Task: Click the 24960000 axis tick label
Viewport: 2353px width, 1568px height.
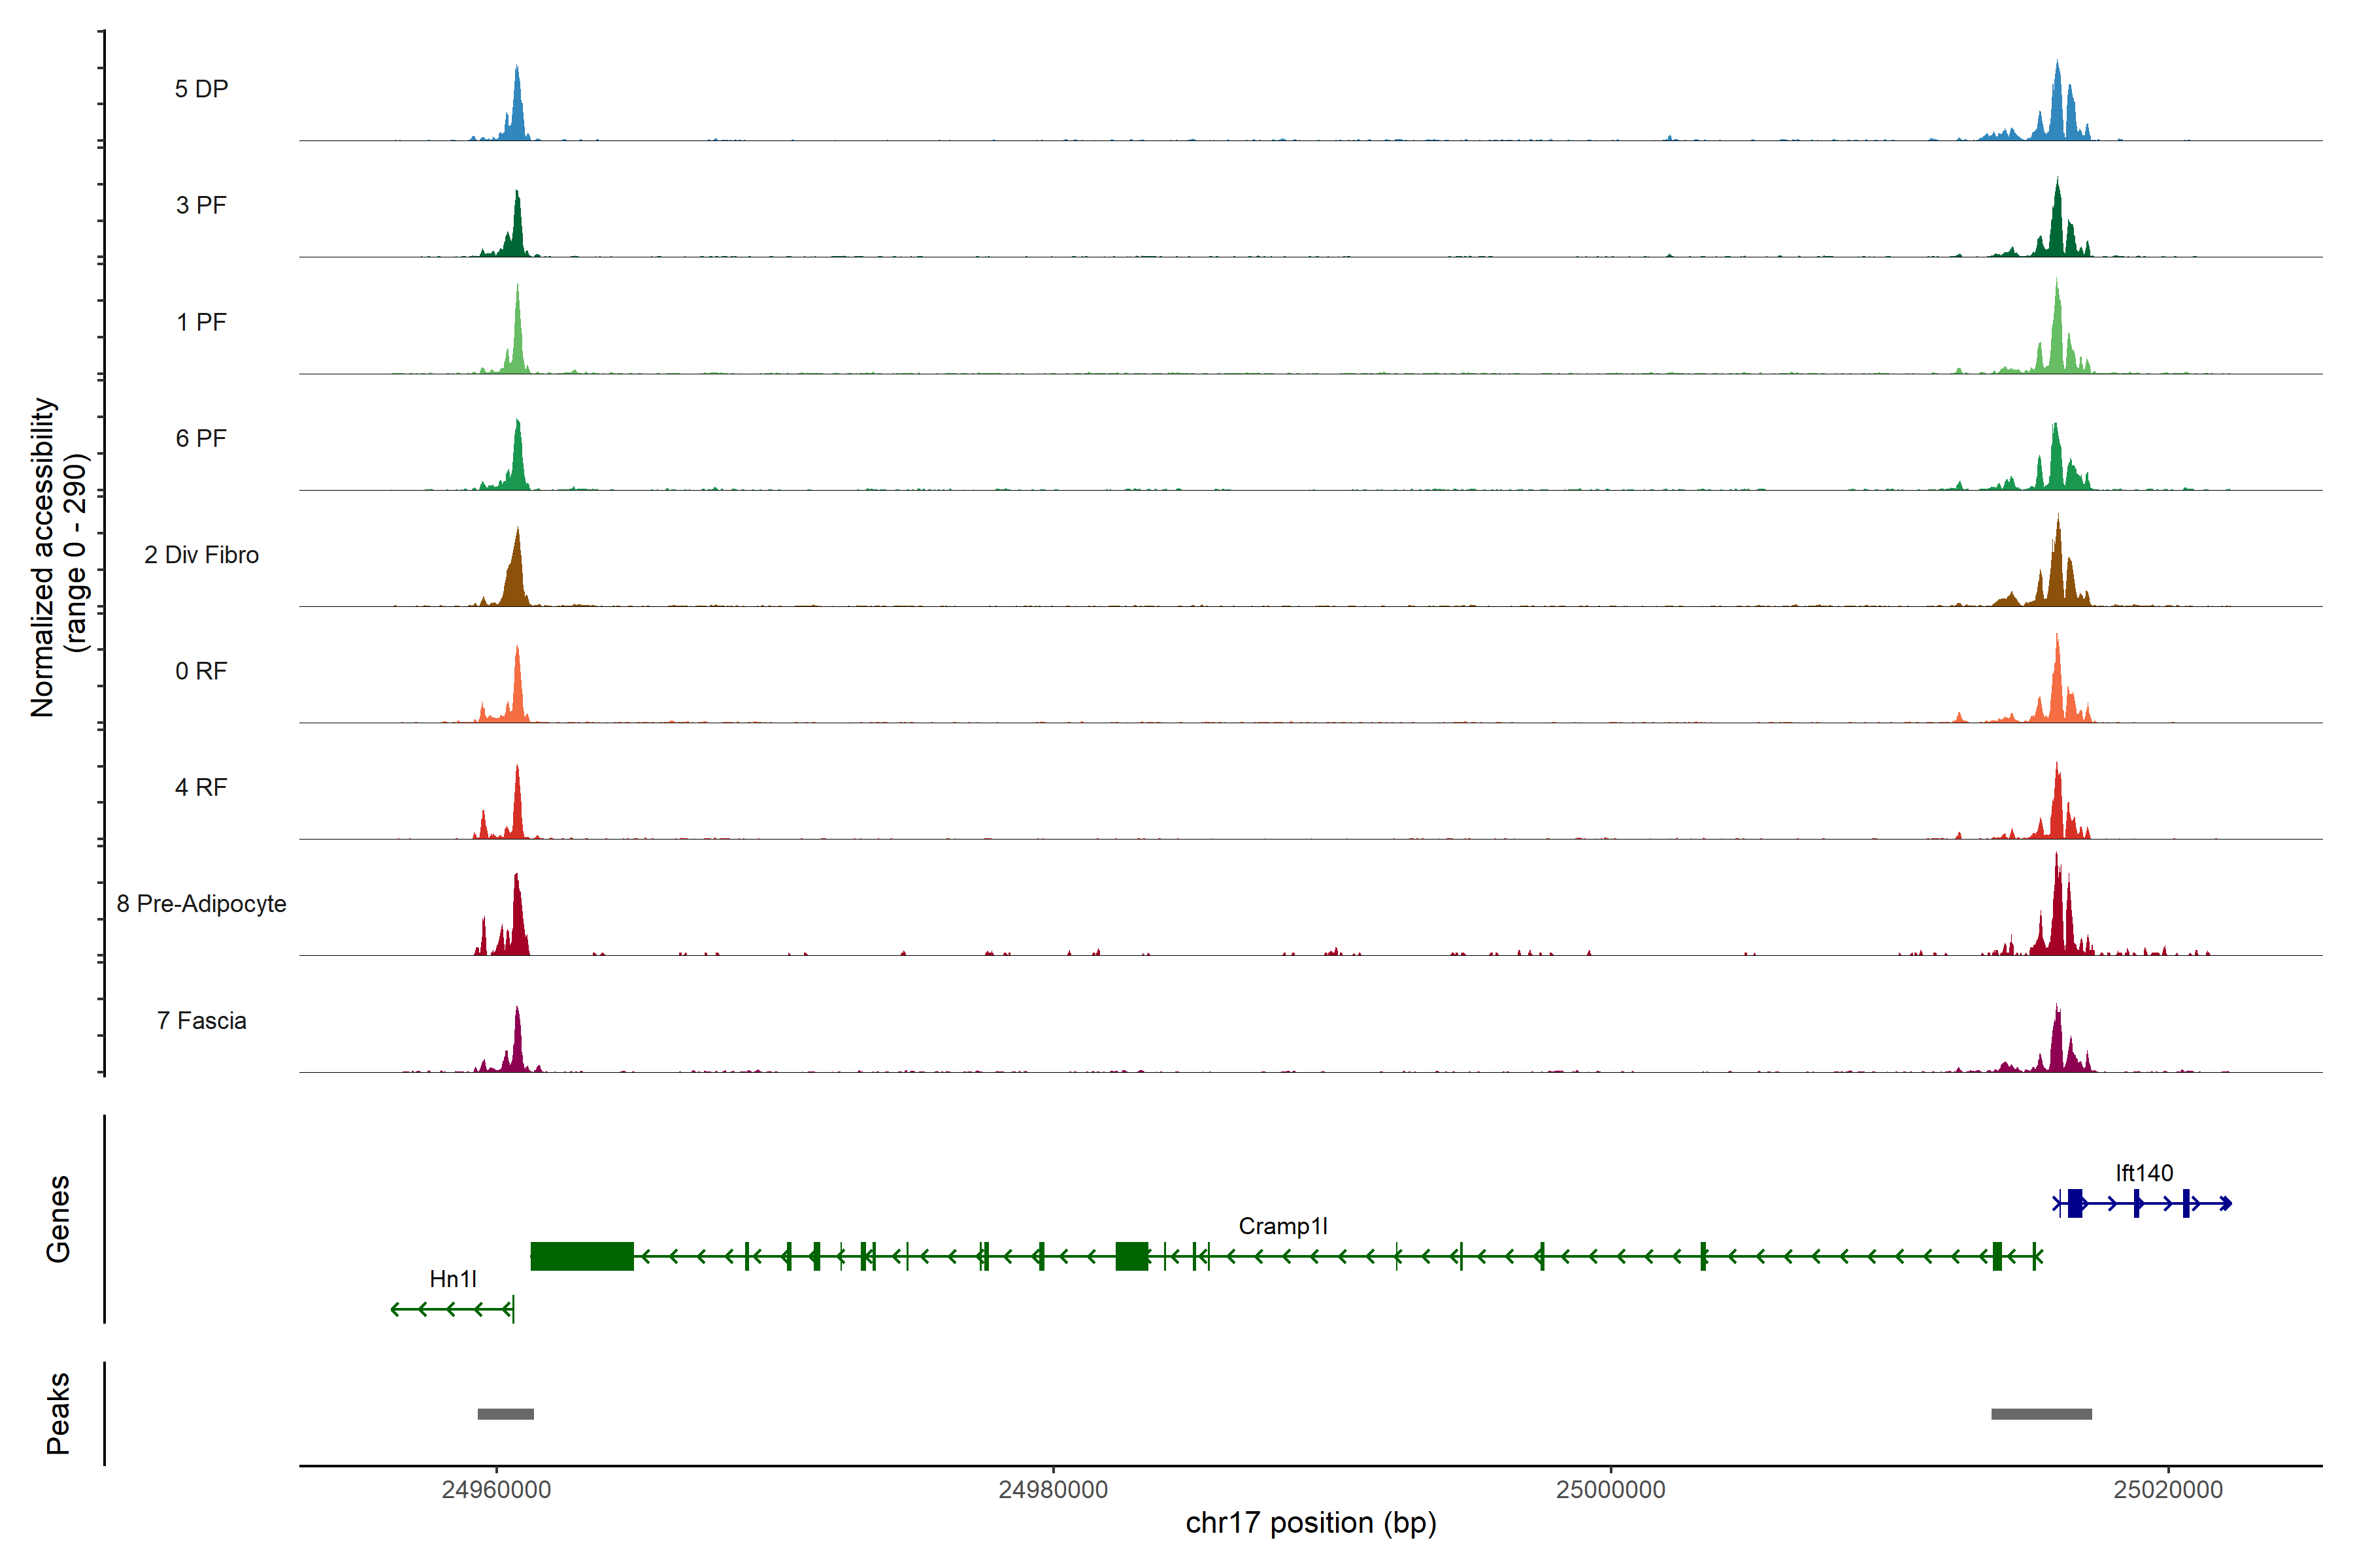Action: coord(496,1490)
